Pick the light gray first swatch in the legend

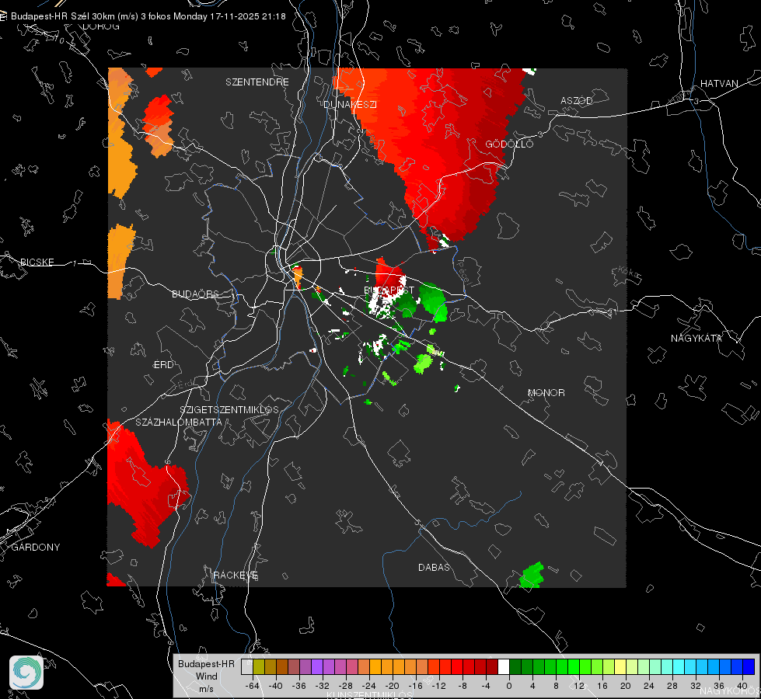247,666
